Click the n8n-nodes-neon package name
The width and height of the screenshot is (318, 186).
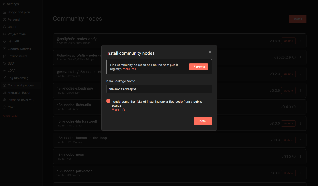tap(70, 155)
